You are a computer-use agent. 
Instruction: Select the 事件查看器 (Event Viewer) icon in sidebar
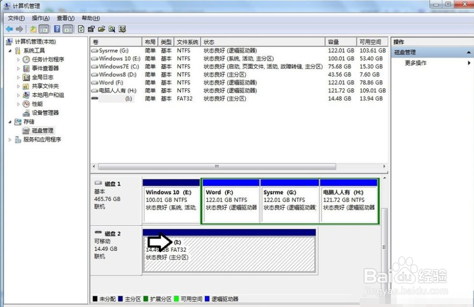pos(25,68)
